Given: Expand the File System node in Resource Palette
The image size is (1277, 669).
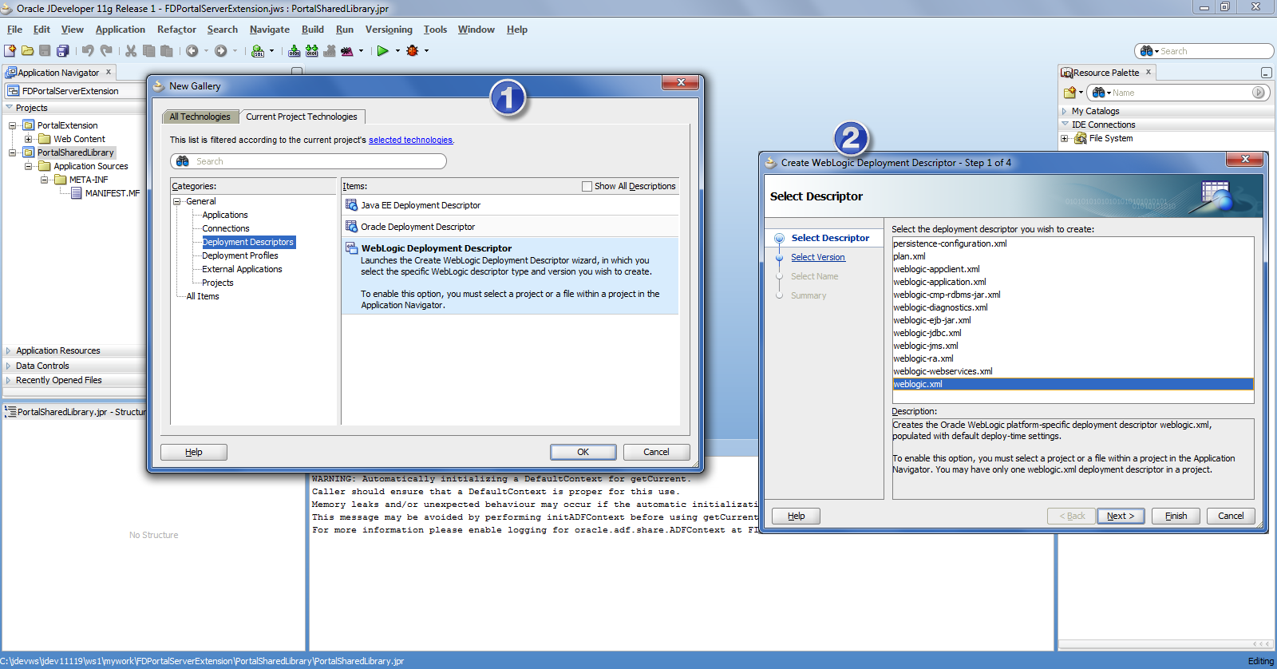Looking at the screenshot, I should [1065, 138].
